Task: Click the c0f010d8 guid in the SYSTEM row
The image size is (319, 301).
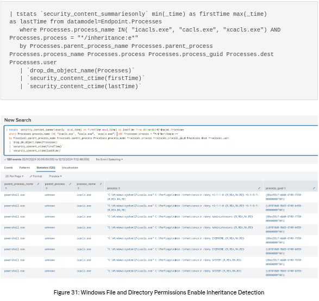Action: pos(284,273)
